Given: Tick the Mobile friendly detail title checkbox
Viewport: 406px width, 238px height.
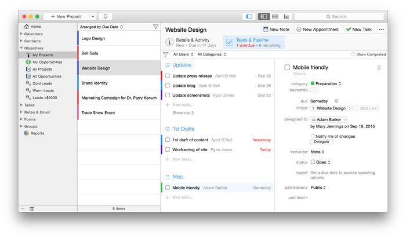Looking at the screenshot, I should coord(287,67).
